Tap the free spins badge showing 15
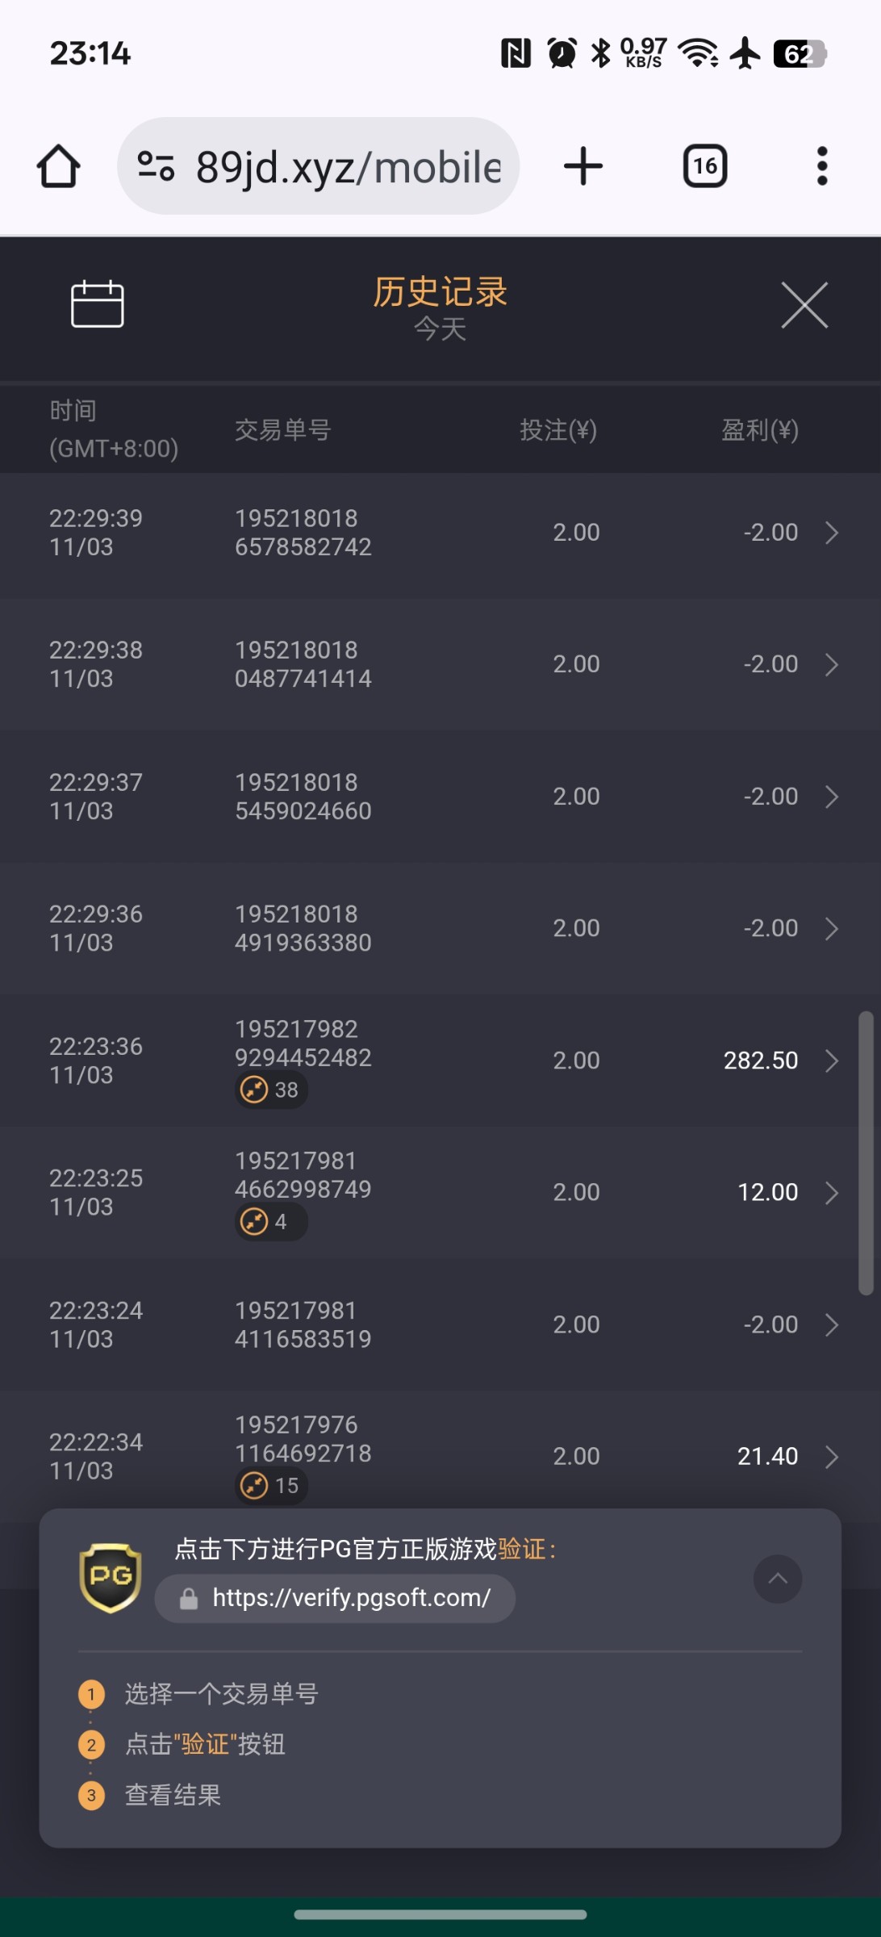881x1937 pixels. (x=271, y=1485)
